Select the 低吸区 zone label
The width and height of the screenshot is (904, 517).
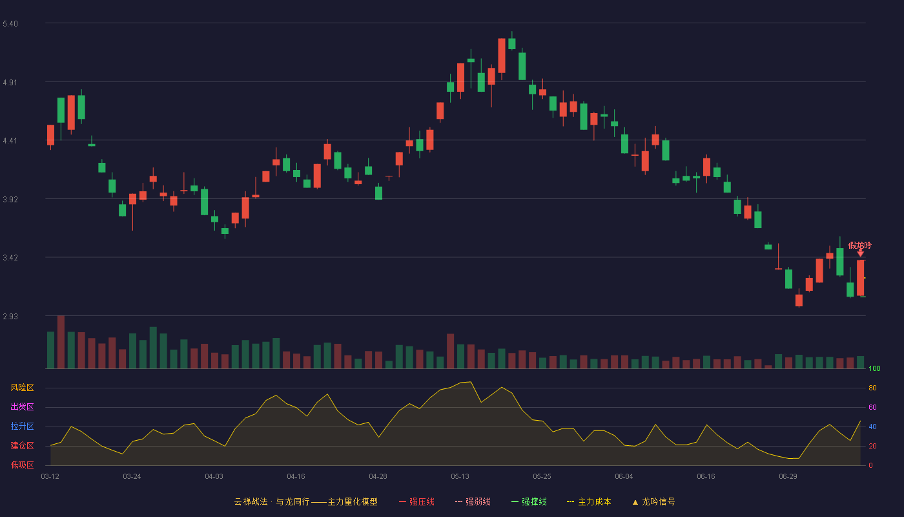tap(22, 465)
